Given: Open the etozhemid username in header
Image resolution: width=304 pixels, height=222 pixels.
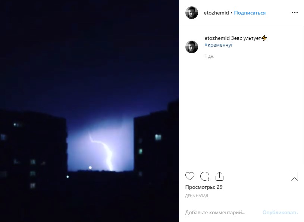Looking at the screenshot, I should [216, 13].
